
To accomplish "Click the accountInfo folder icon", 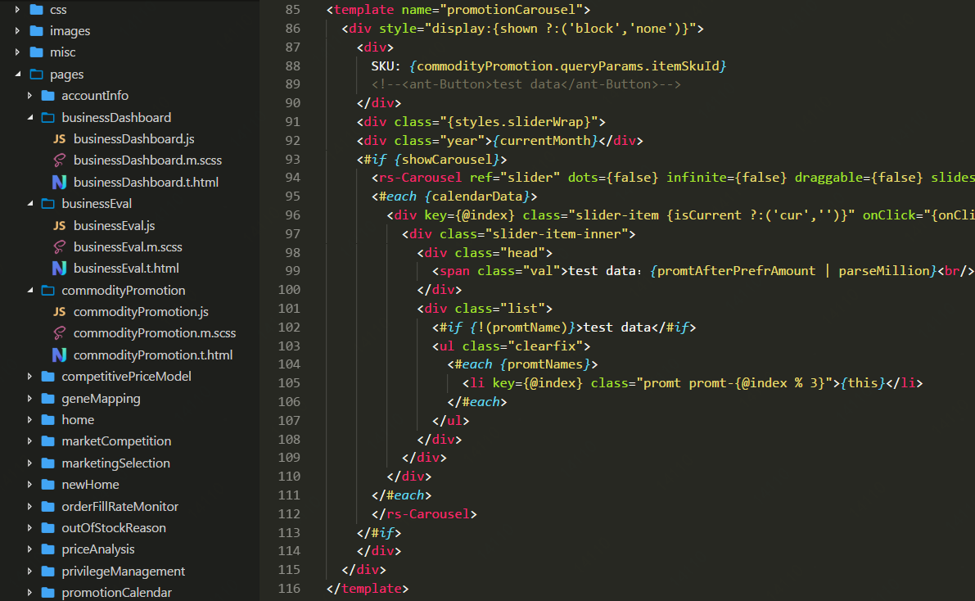I will click(47, 95).
